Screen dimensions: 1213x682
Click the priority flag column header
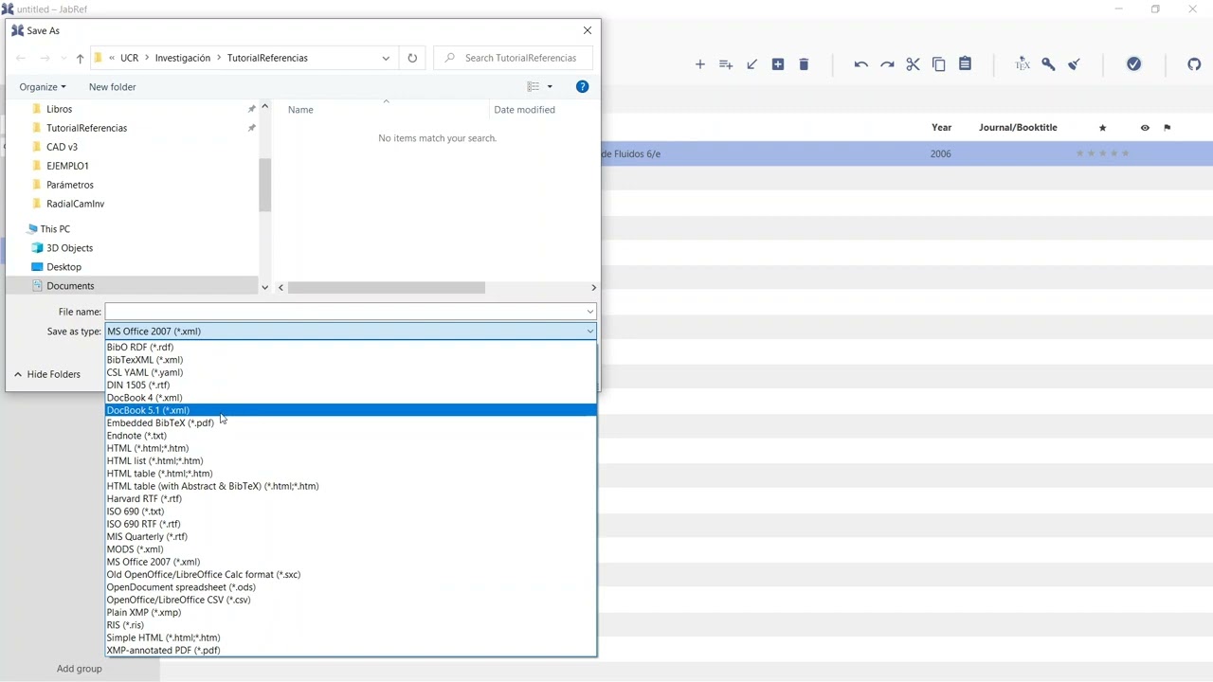pos(1168,128)
